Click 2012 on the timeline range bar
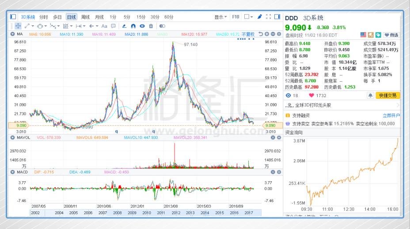This screenshot has width=410, height=229. 175,213
